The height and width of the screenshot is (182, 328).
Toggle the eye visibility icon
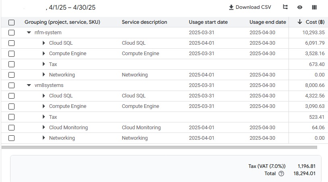pos(300,7)
